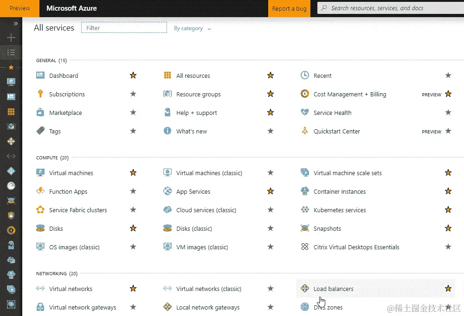Click the Recent clock icon
This screenshot has height=316, width=464.
coord(305,75)
